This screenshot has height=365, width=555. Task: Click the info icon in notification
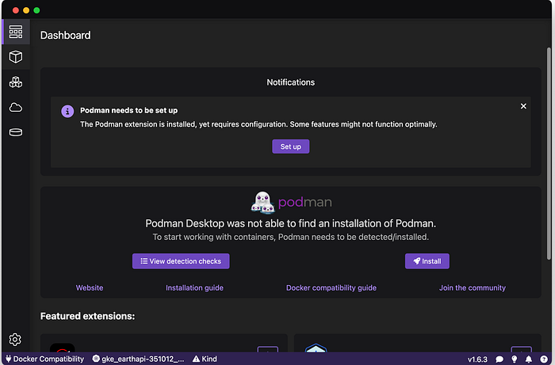point(67,112)
